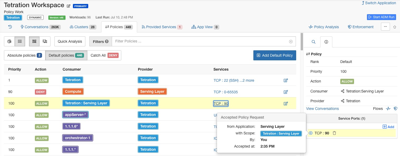Click the Compute consumer tag

[73, 91]
